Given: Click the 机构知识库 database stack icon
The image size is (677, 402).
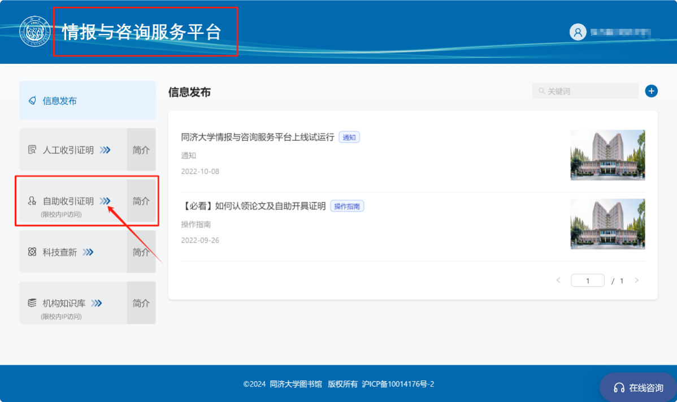Looking at the screenshot, I should (32, 303).
